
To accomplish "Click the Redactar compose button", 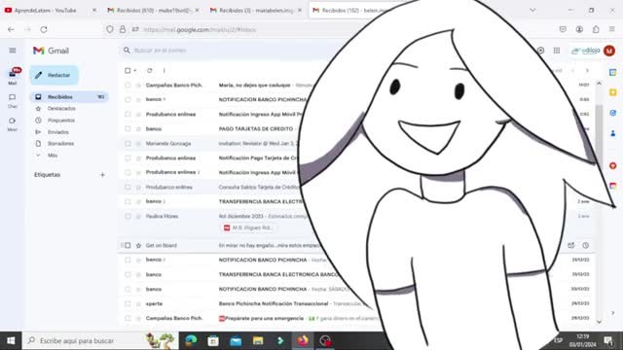I will 55,75.
